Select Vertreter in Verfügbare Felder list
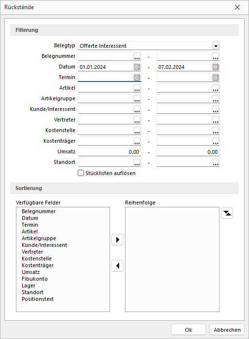Viewport: 249px width, 339px height. pos(32,252)
